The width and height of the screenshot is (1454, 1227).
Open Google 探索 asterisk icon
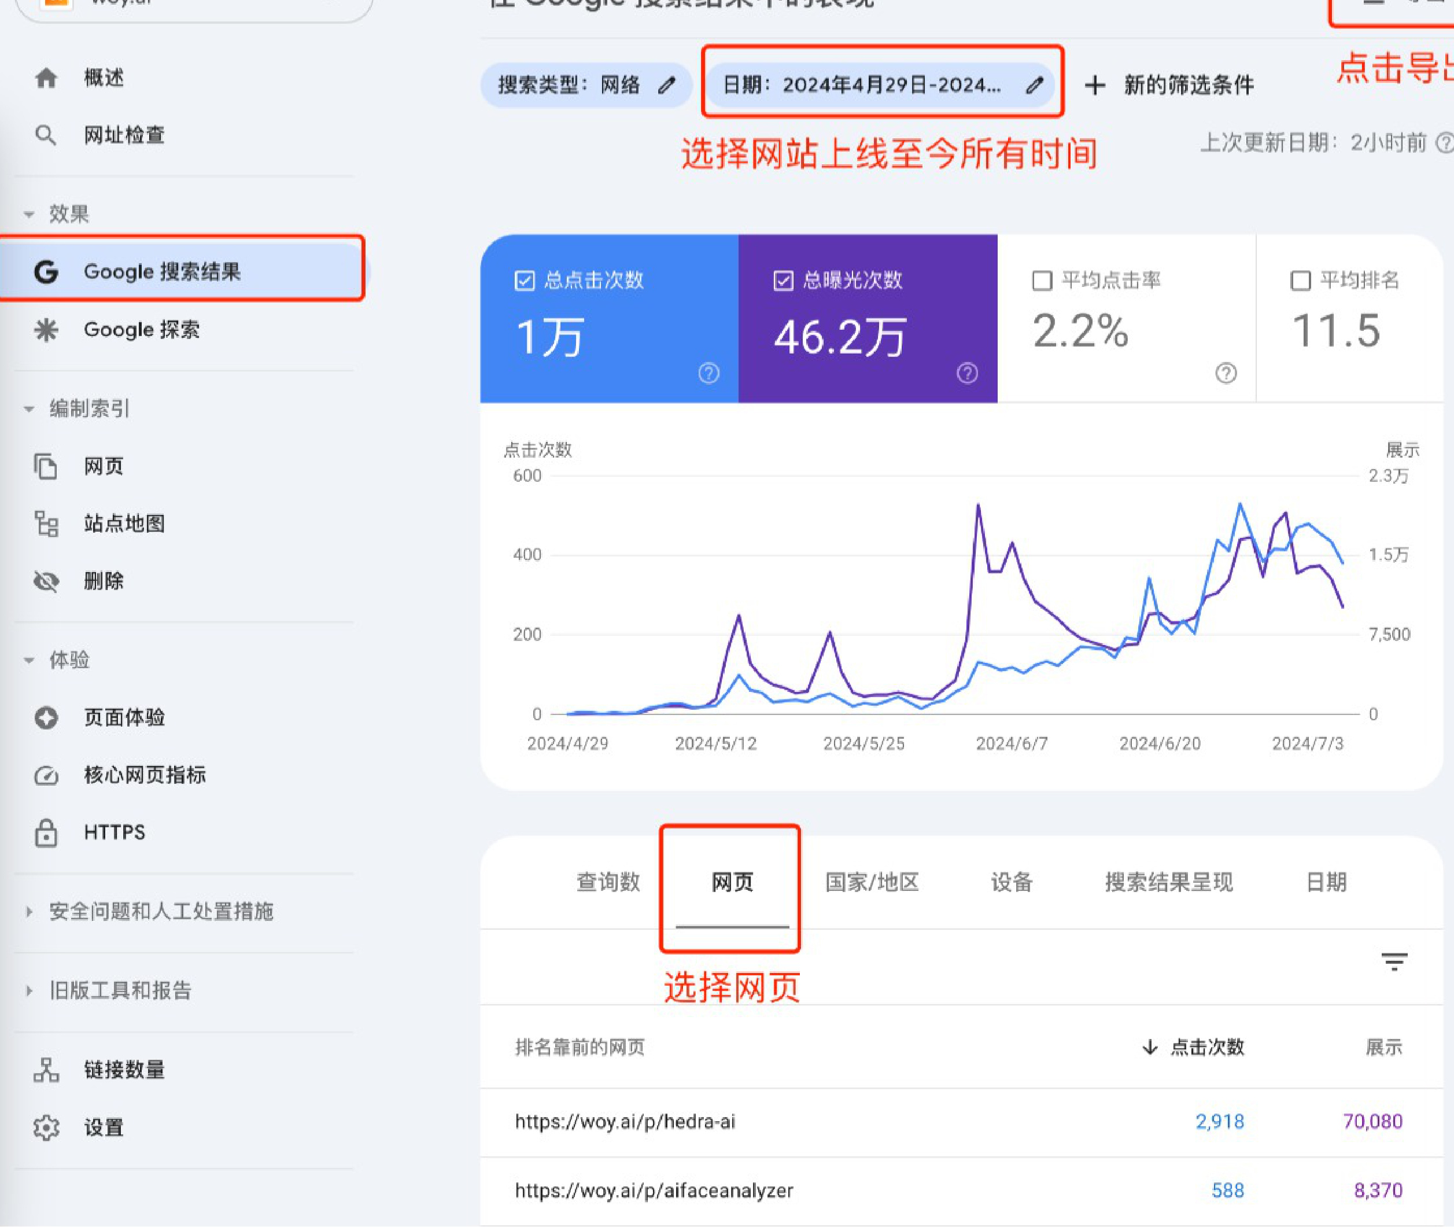46,330
